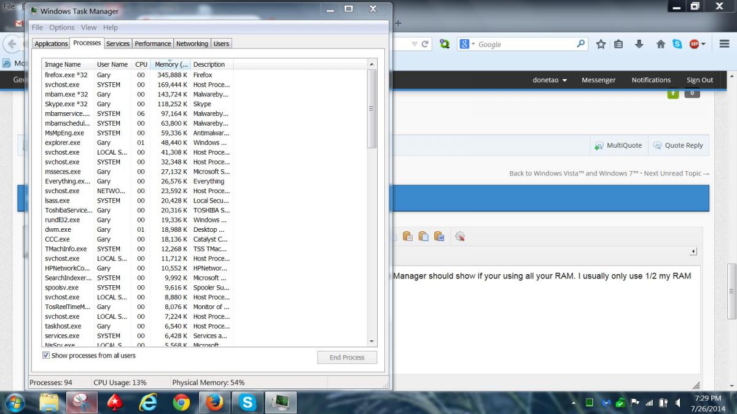Image resolution: width=737 pixels, height=414 pixels.
Task: Show hidden tray icons arrow
Action: (x=574, y=403)
